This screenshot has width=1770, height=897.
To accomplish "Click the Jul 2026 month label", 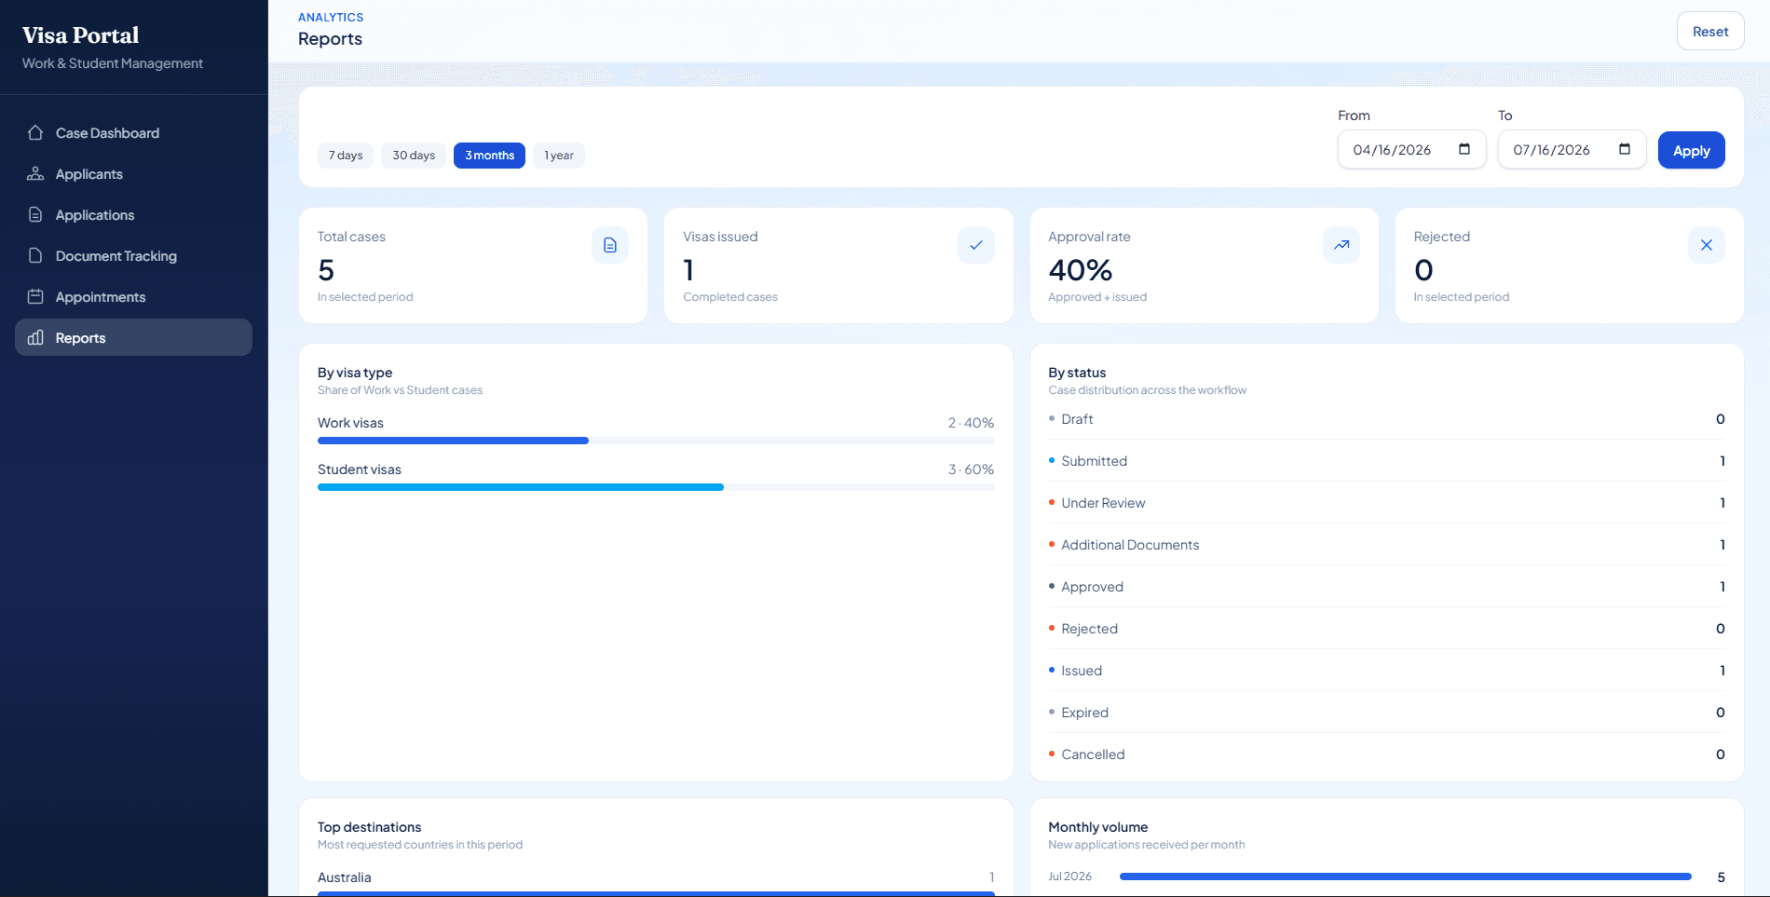I will (x=1069, y=877).
